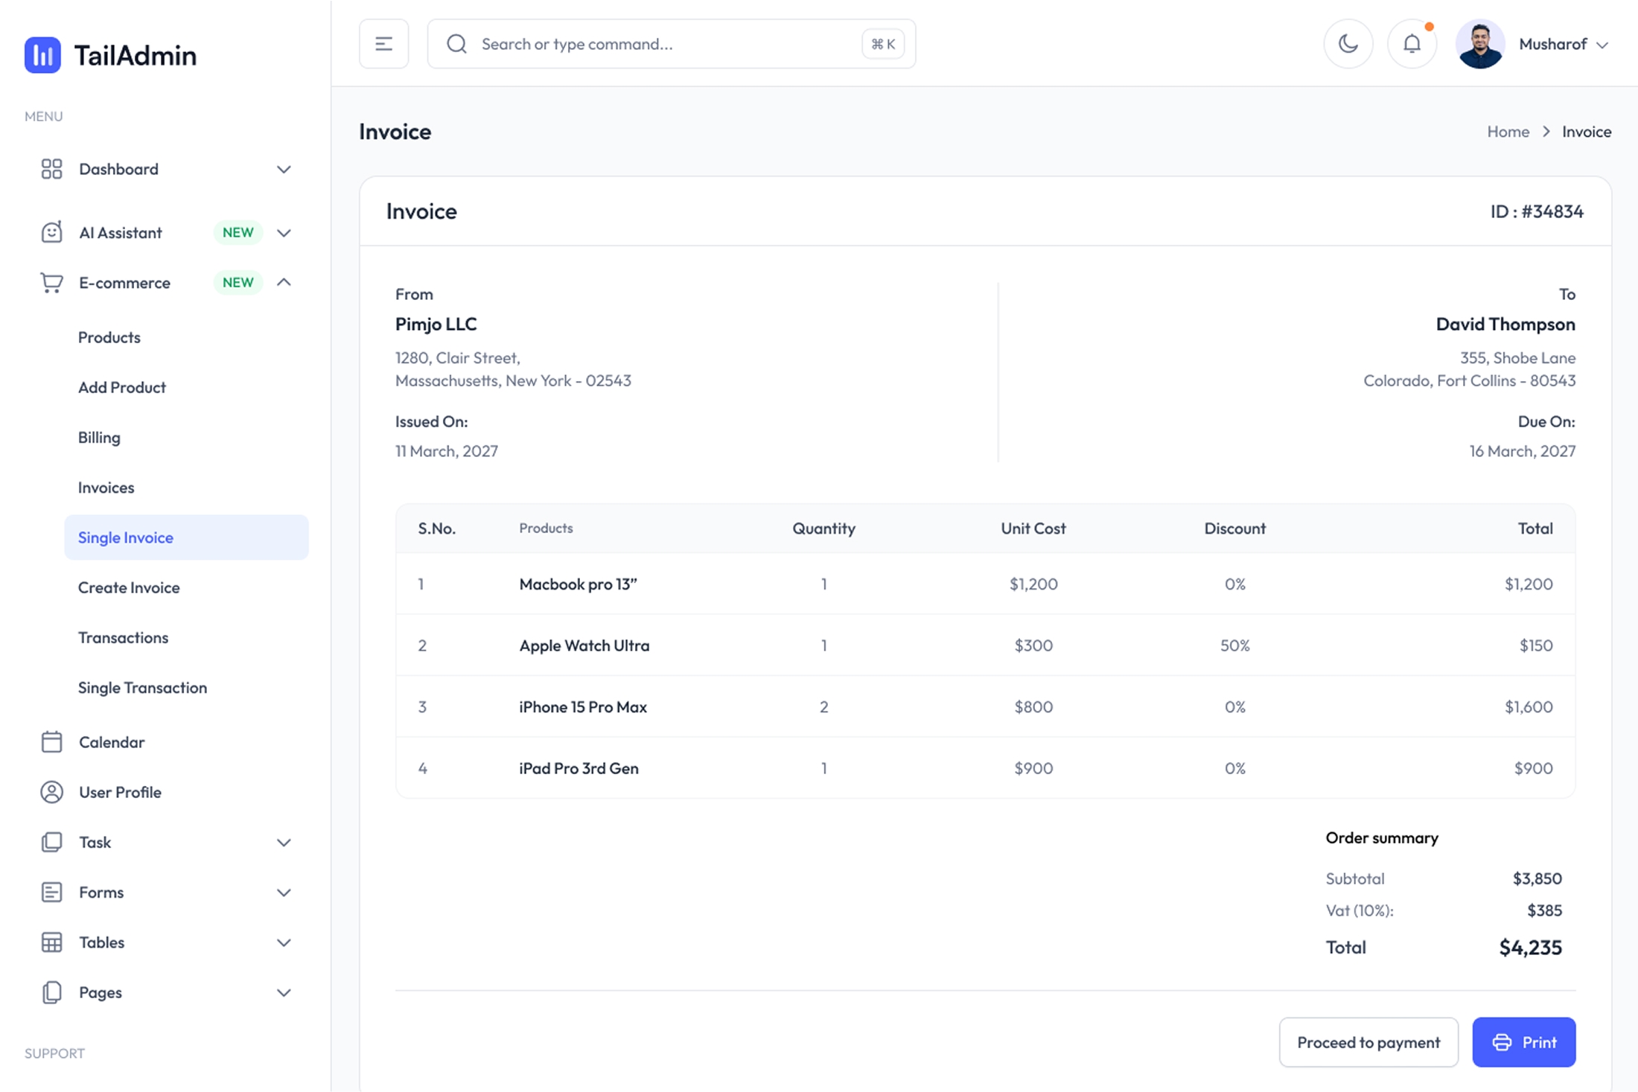Click the NEW badge beside E-commerce

238,282
